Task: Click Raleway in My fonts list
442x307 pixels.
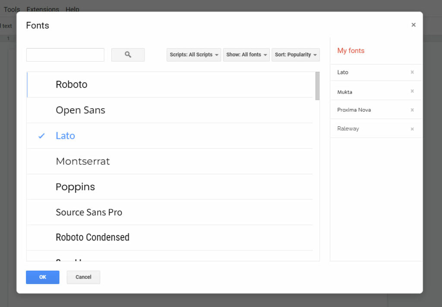Action: click(348, 129)
